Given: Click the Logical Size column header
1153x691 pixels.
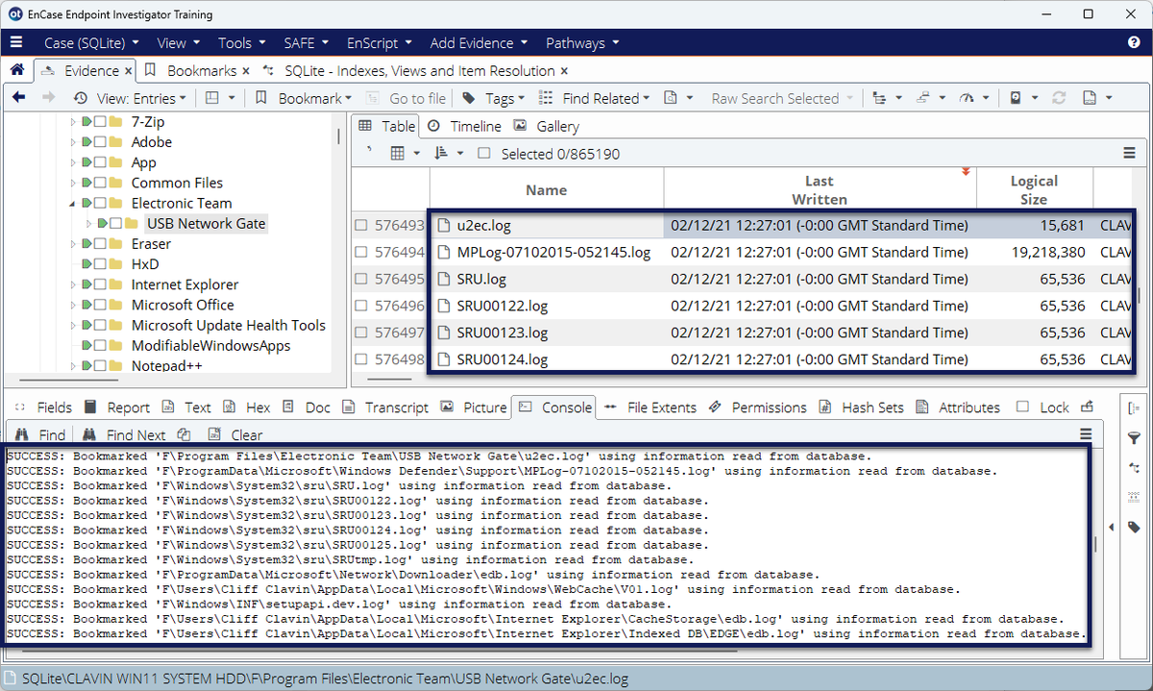Looking at the screenshot, I should (1034, 189).
